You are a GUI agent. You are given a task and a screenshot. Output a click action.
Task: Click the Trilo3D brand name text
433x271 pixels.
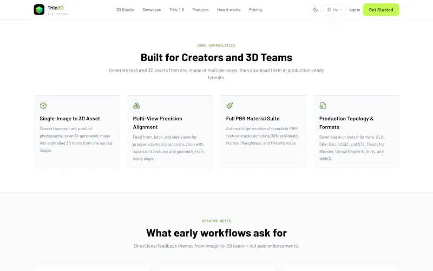[x=56, y=8]
